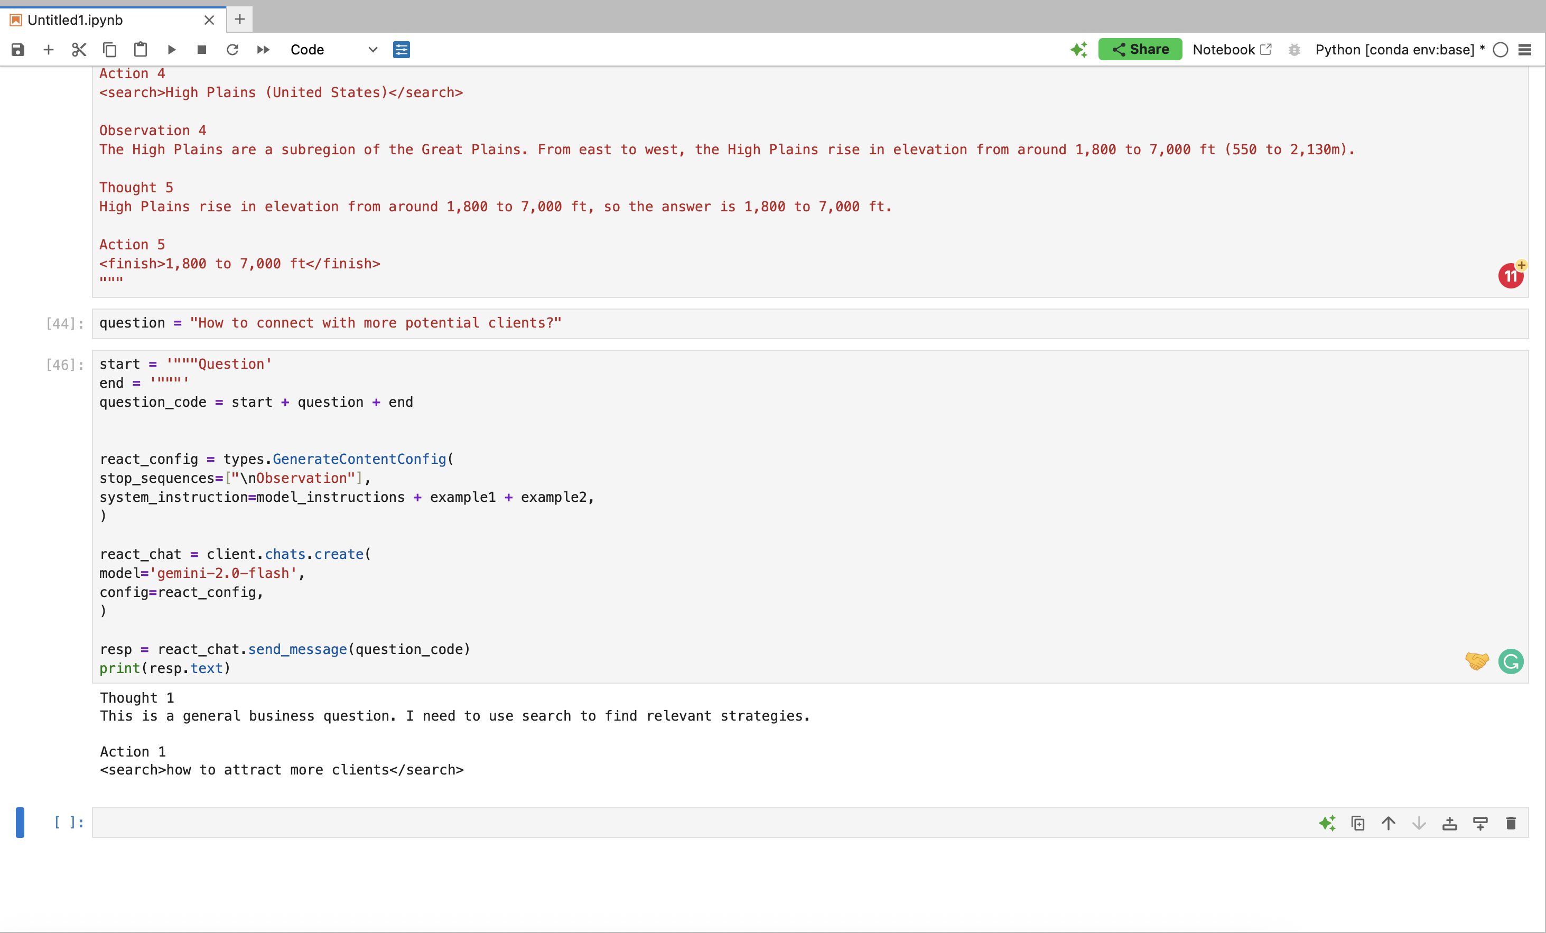Screen dimensions: 1546x933
Task: Save the notebook with the floppy disk icon
Action: coord(17,50)
